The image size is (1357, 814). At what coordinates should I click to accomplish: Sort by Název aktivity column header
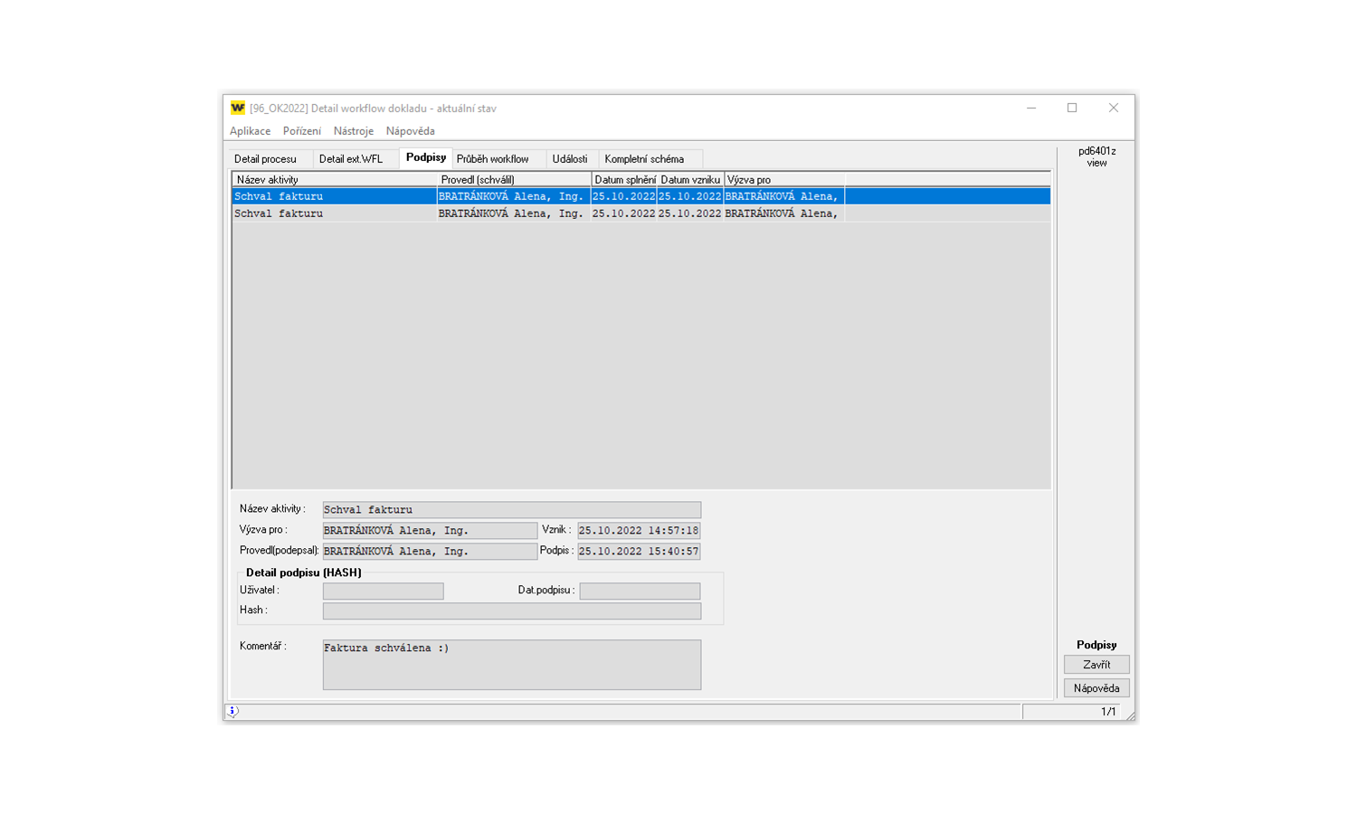[333, 180]
